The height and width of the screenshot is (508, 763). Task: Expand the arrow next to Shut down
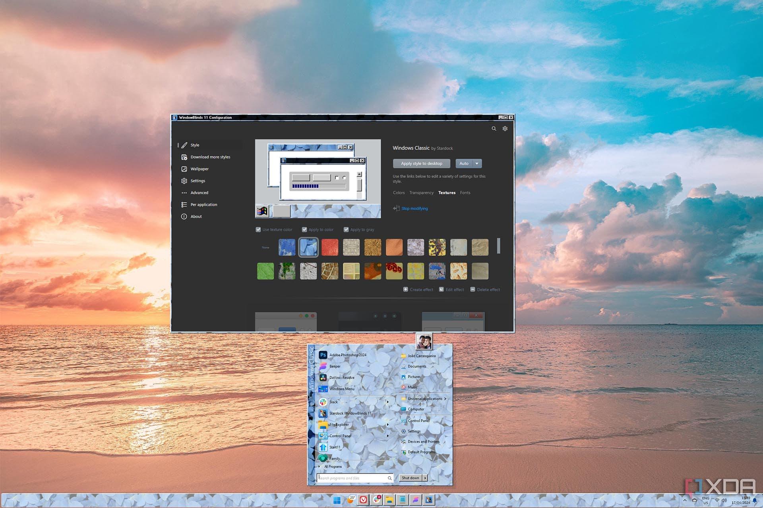(425, 478)
